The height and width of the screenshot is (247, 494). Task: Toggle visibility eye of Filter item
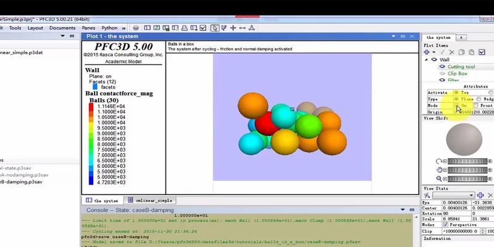[x=442, y=80]
